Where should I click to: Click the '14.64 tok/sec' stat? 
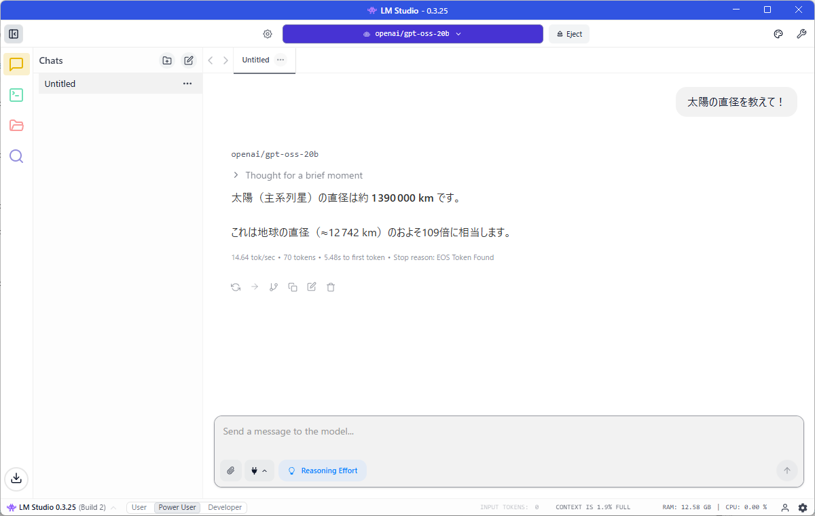(x=253, y=257)
